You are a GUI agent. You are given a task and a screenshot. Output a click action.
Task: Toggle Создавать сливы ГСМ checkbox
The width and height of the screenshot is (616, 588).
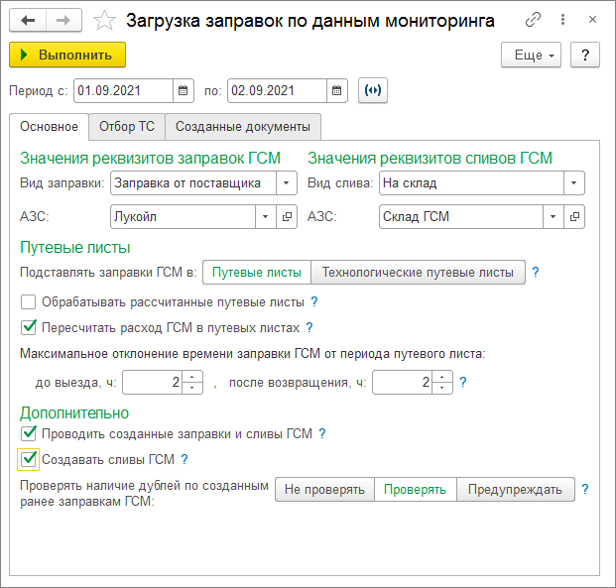[28, 459]
